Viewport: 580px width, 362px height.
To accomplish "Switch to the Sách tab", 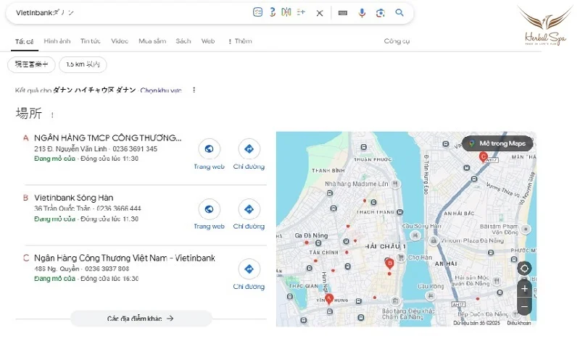I will tap(183, 41).
